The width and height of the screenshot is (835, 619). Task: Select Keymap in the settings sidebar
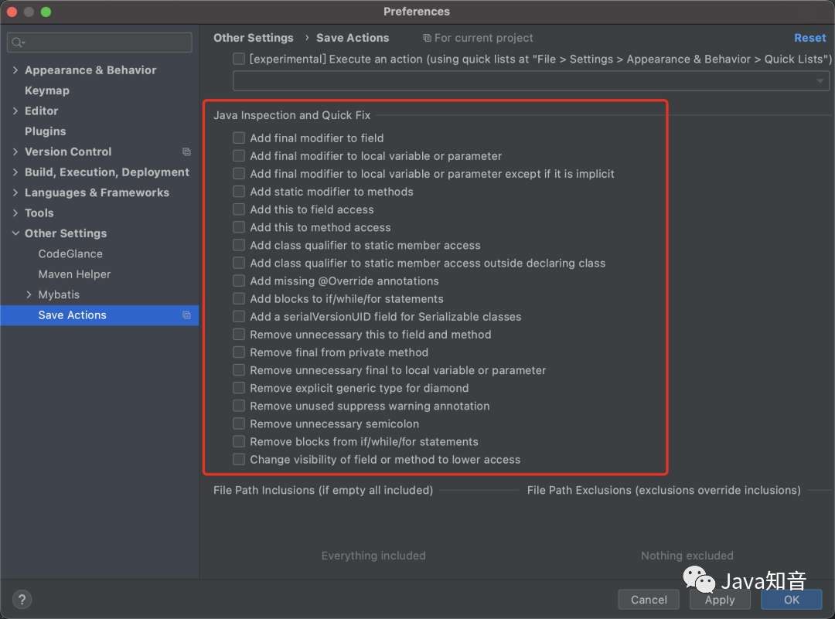(47, 90)
